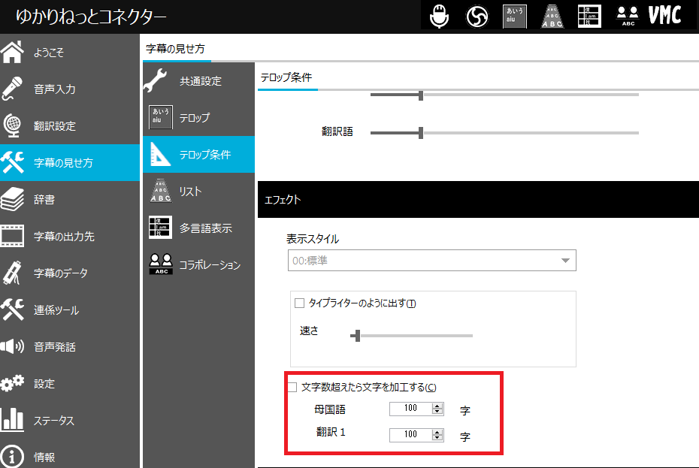699x468 pixels.
Task: Click the ABC pyramid icon beside リスト
Action: click(161, 191)
